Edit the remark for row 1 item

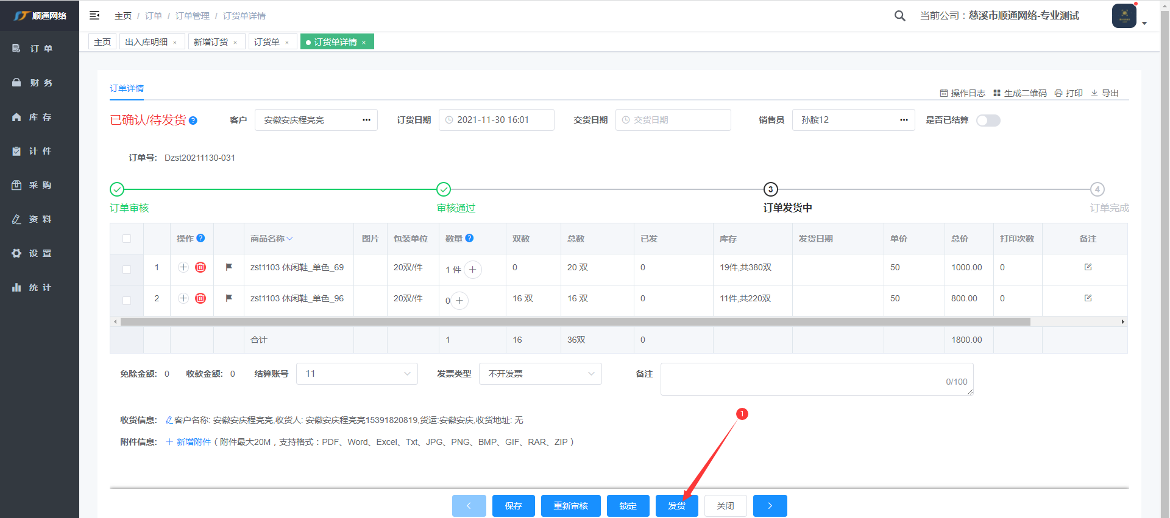click(1088, 267)
